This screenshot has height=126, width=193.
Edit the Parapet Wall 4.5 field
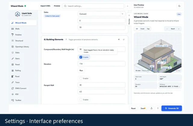102,91
